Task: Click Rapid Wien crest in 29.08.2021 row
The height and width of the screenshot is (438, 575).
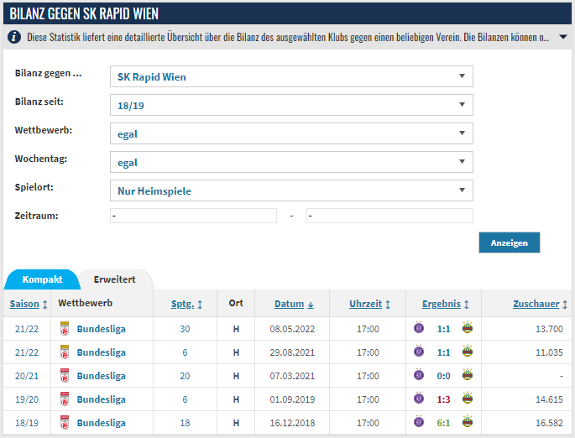Action: pos(468,351)
